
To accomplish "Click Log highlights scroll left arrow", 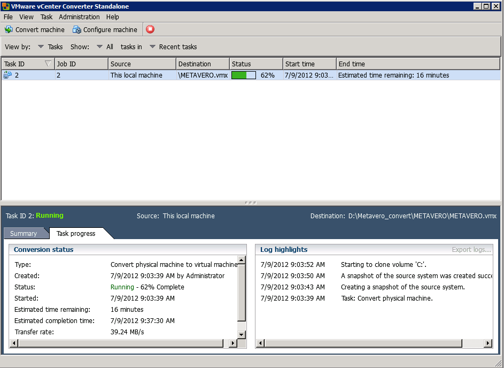I will point(260,343).
